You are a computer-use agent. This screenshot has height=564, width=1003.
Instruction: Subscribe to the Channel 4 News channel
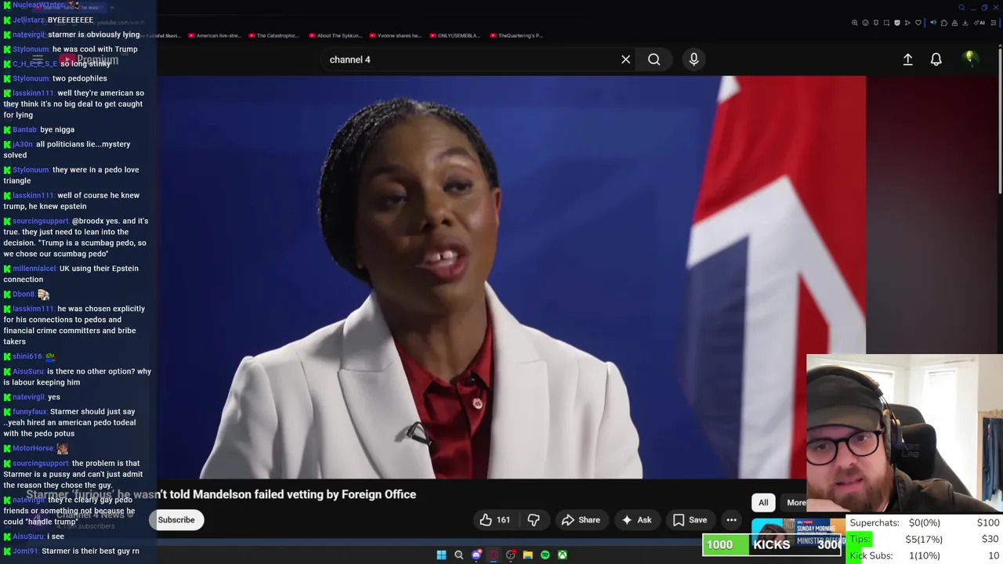176,520
